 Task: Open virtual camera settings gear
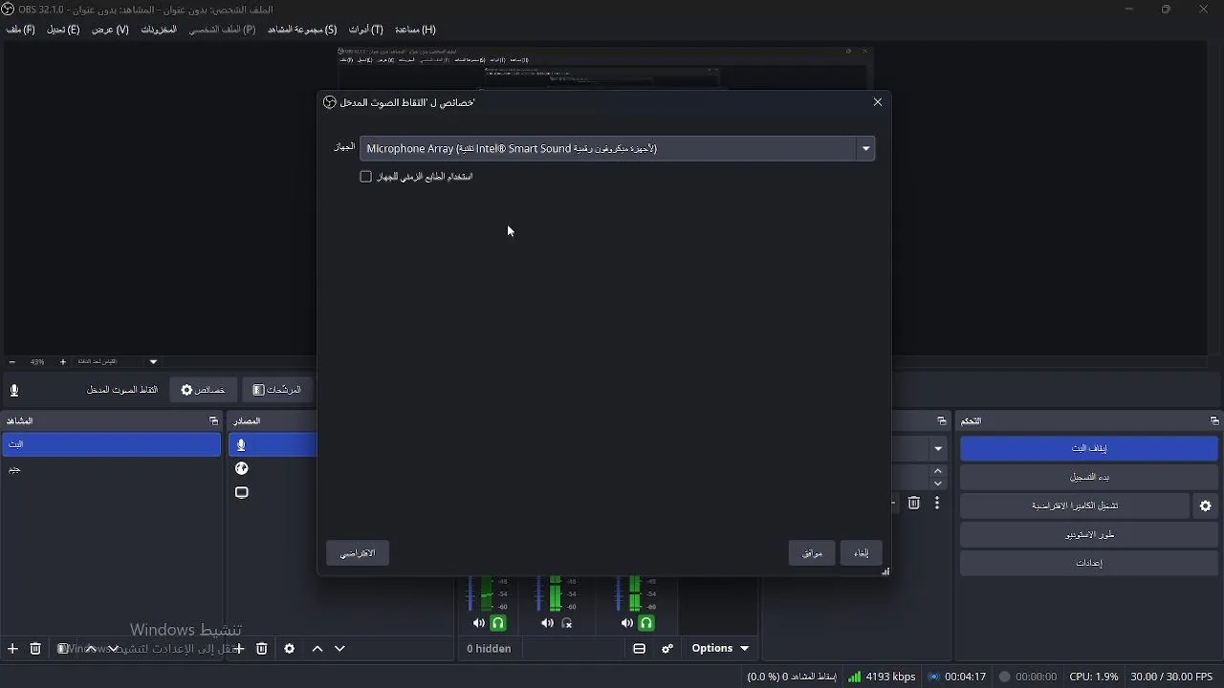(1206, 506)
